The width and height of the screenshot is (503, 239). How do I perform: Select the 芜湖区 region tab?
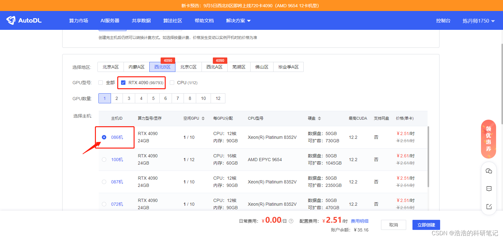[239, 67]
